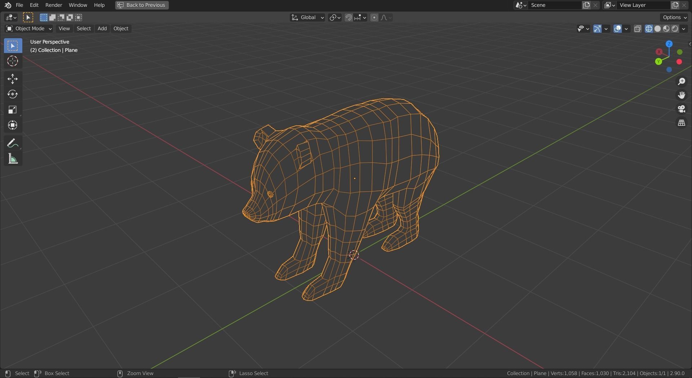Open the object visibility and selectability dropdown
Screen dimensions: 692x378
click(x=583, y=28)
